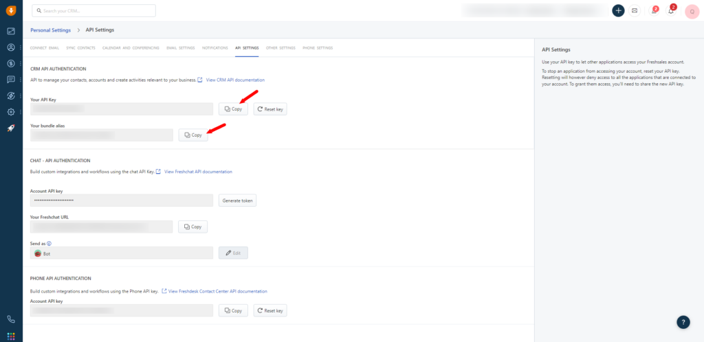Switch to the Sync Contacts tab
Image resolution: width=704 pixels, height=342 pixels.
[80, 48]
